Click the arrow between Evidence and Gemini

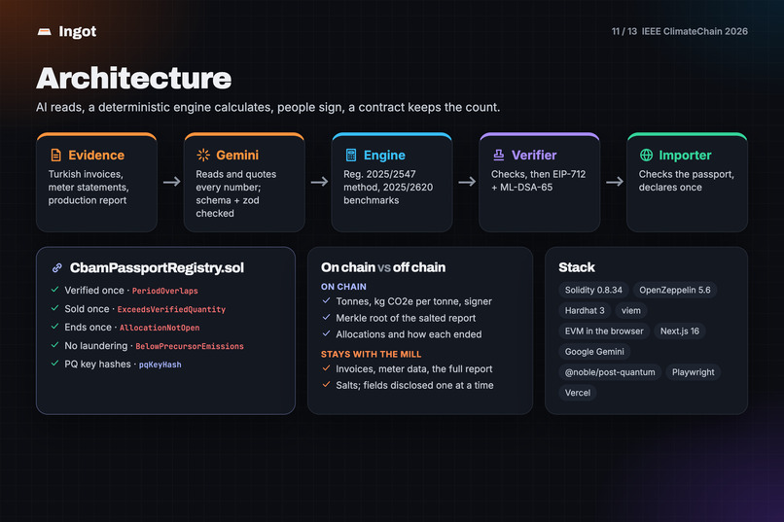[x=171, y=182]
